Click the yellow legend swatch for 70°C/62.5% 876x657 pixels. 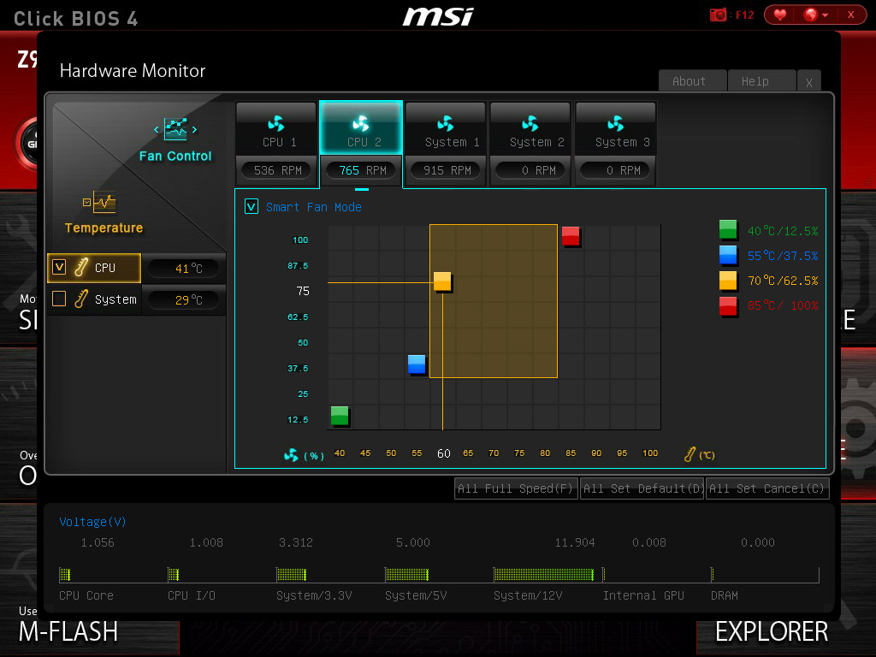pos(728,281)
